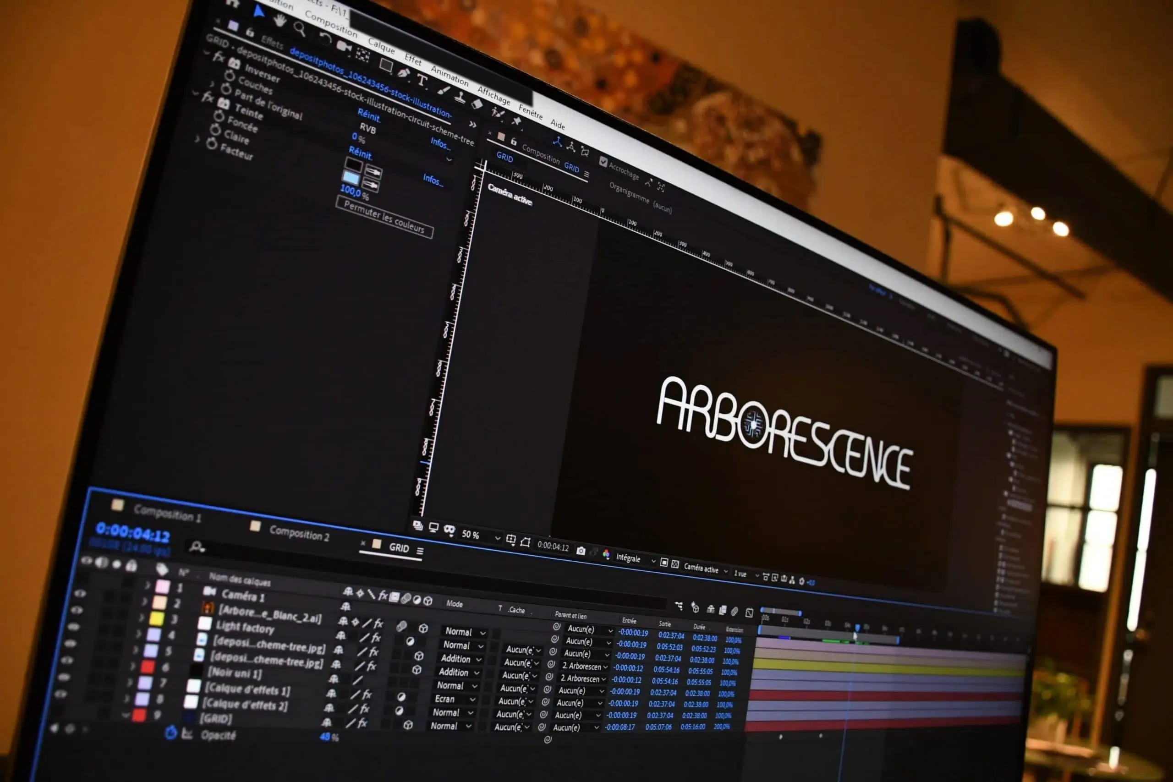Click the snapshot camera icon in viewer
Viewport: 1173px width, 782px height.
(x=581, y=551)
